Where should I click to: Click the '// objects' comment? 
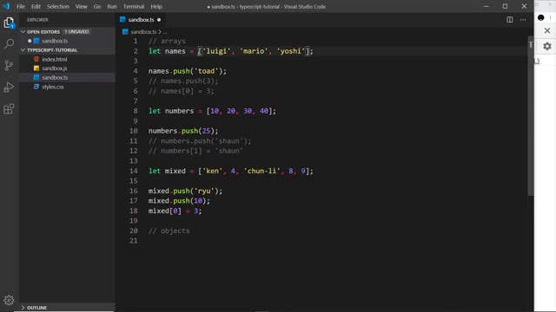click(169, 231)
